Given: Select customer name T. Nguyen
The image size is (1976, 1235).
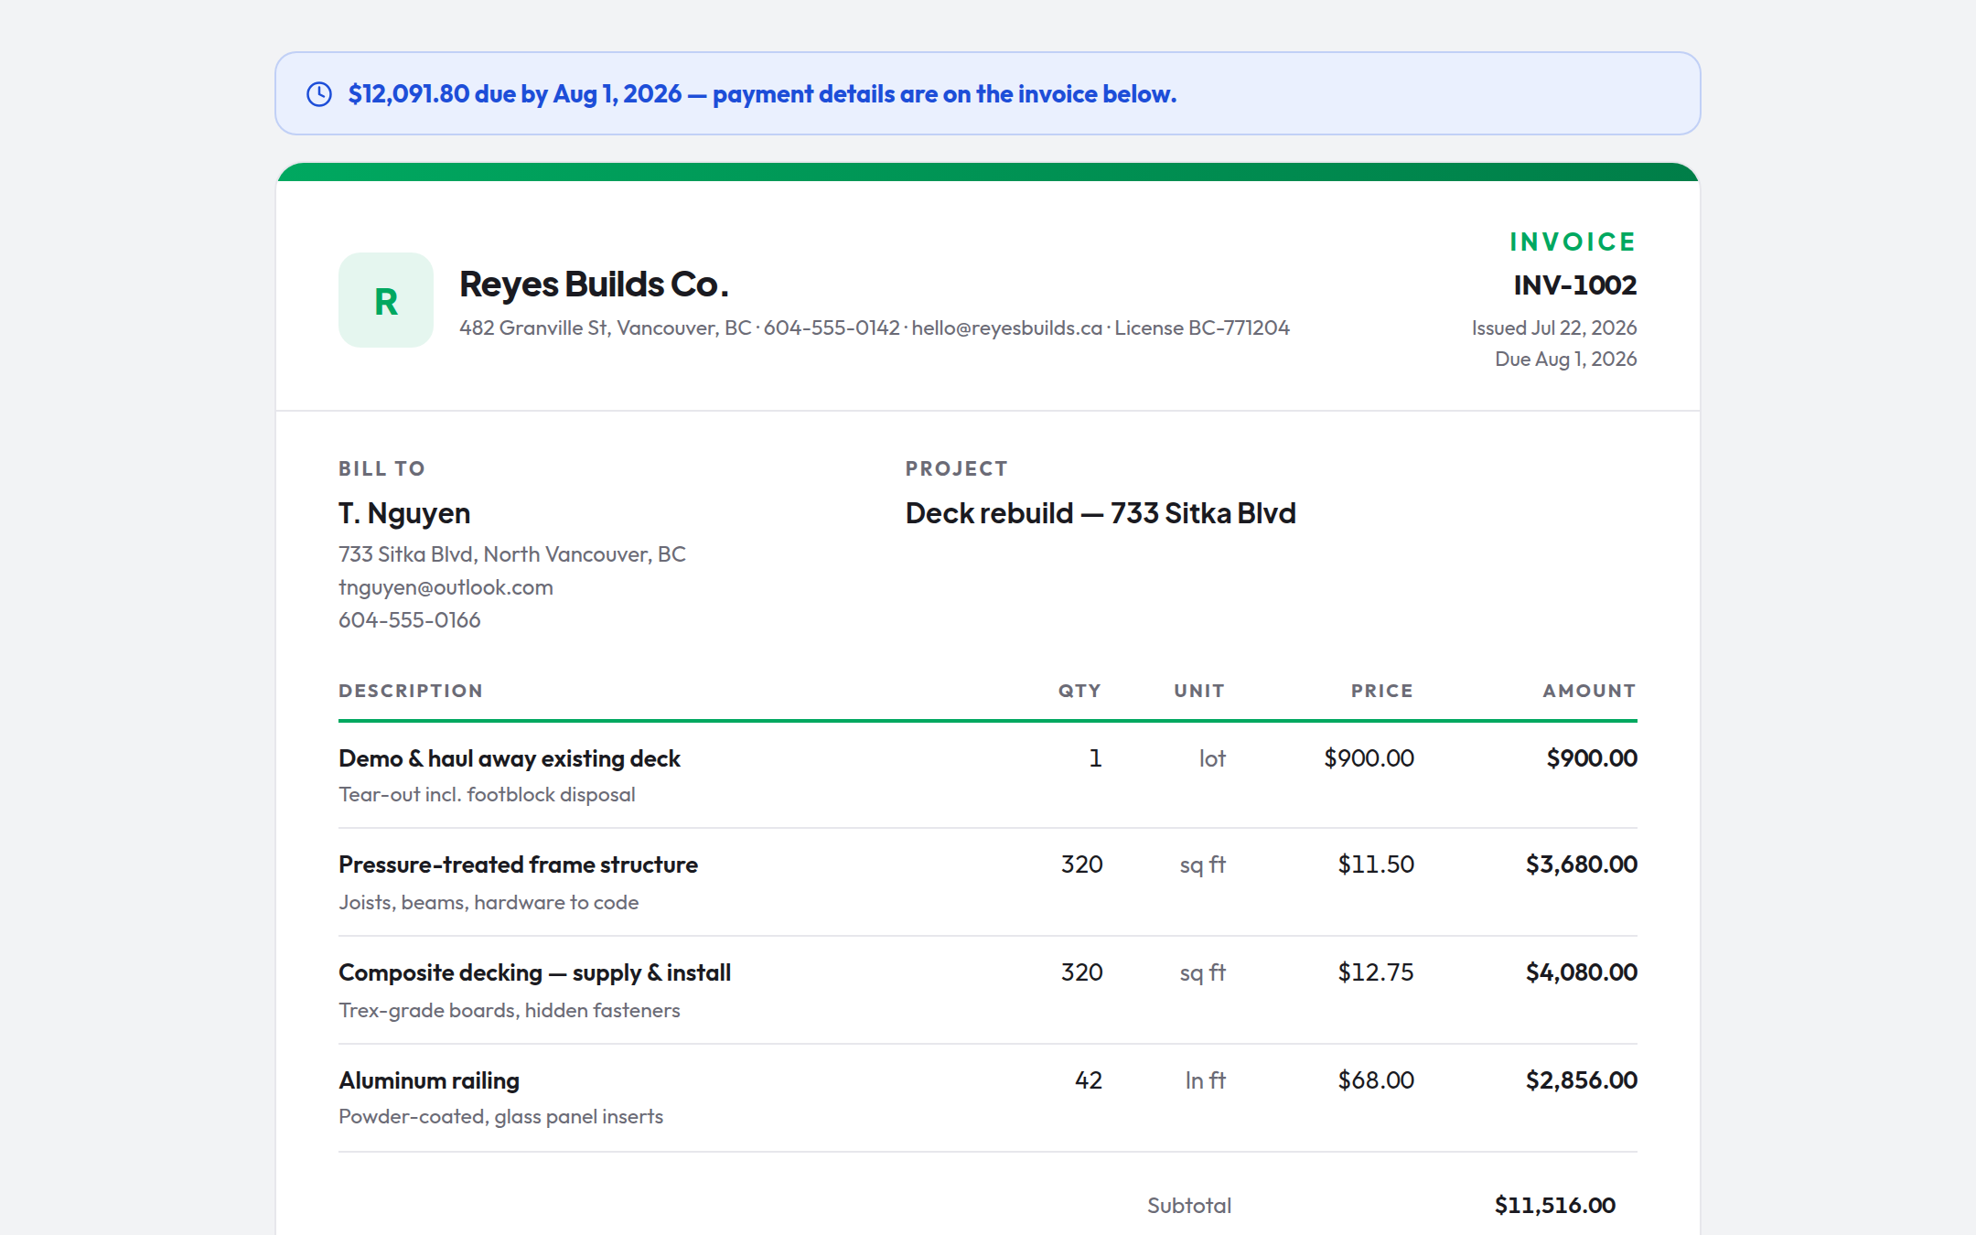Looking at the screenshot, I should point(404,513).
